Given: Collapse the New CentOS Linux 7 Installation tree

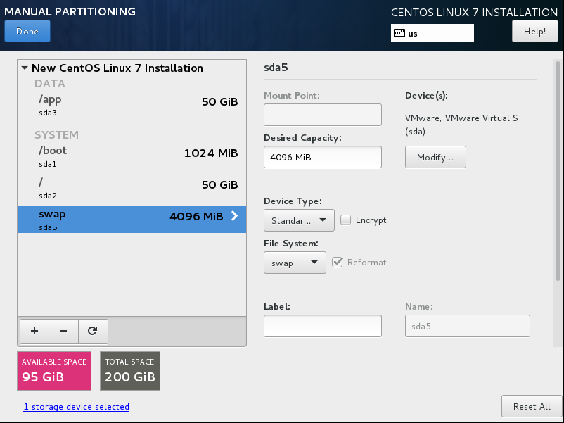Looking at the screenshot, I should pyautogui.click(x=25, y=68).
